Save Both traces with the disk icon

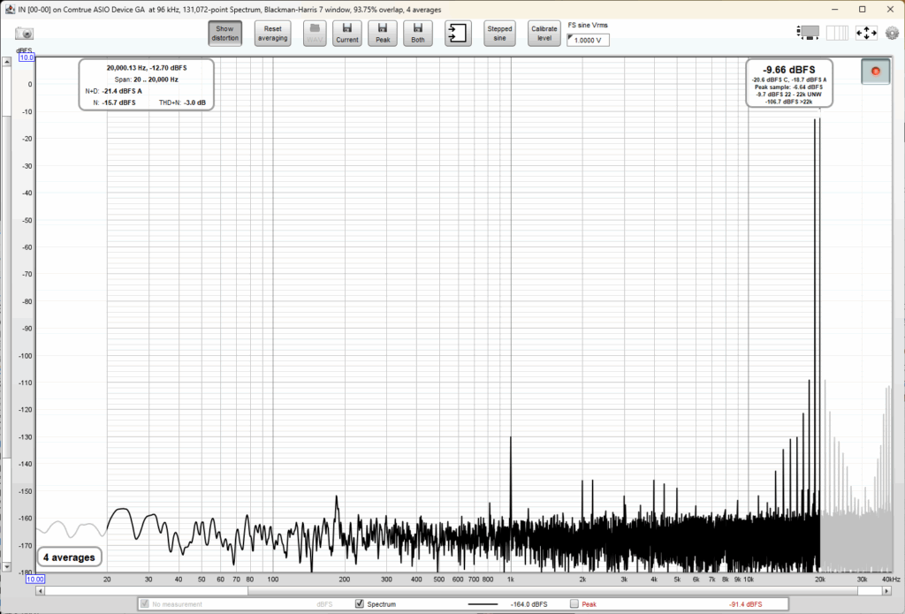(x=418, y=34)
